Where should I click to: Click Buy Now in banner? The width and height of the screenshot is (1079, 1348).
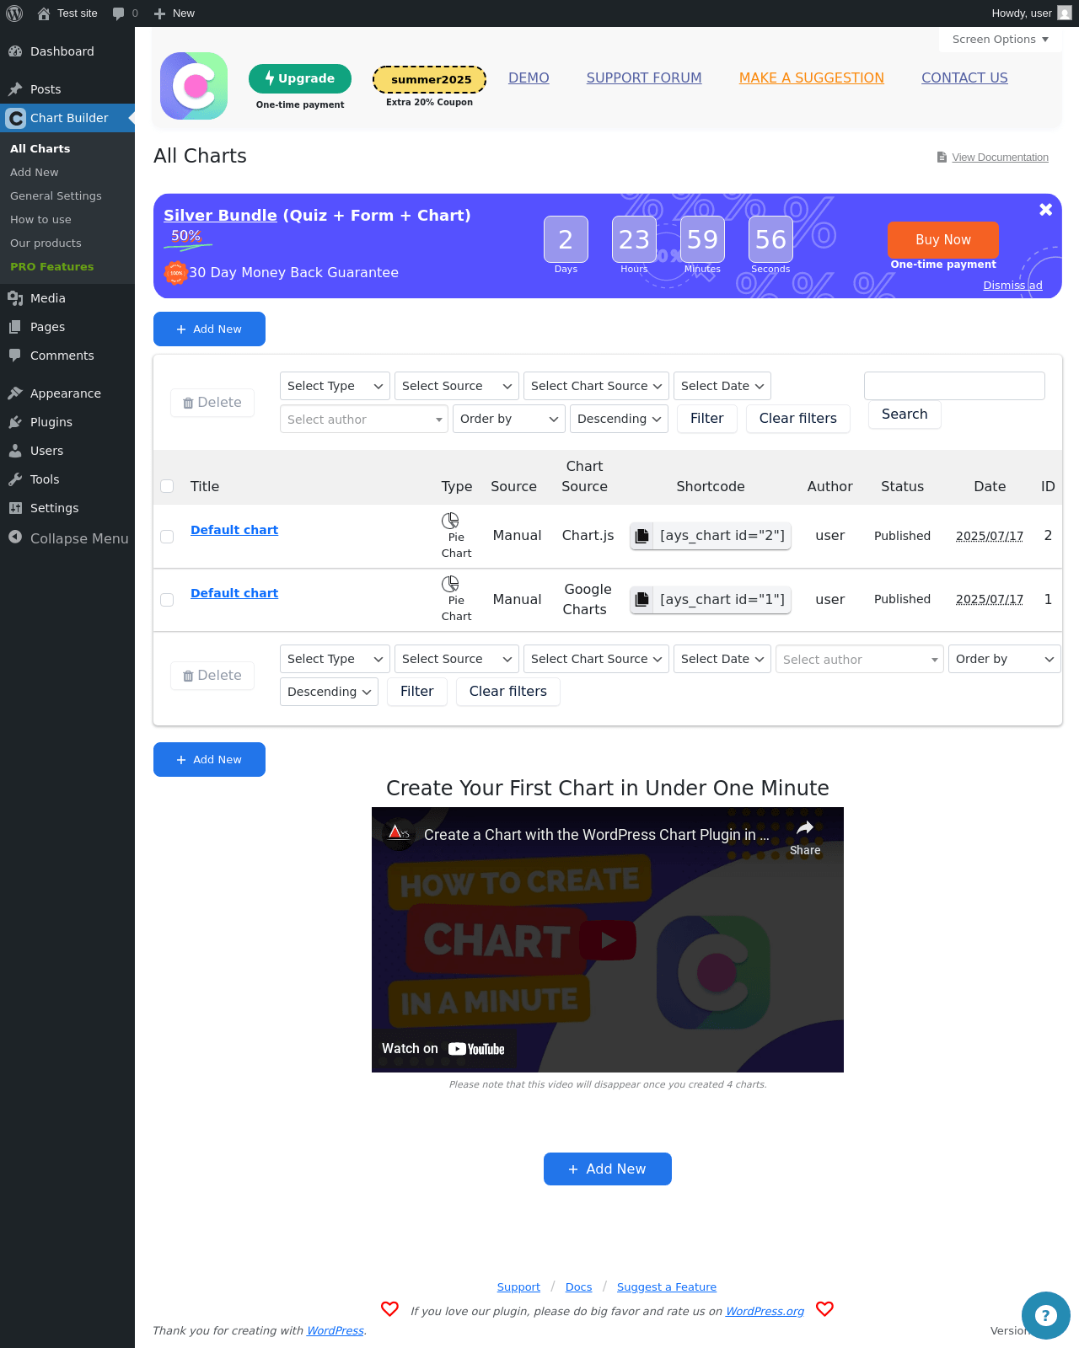[x=943, y=240]
